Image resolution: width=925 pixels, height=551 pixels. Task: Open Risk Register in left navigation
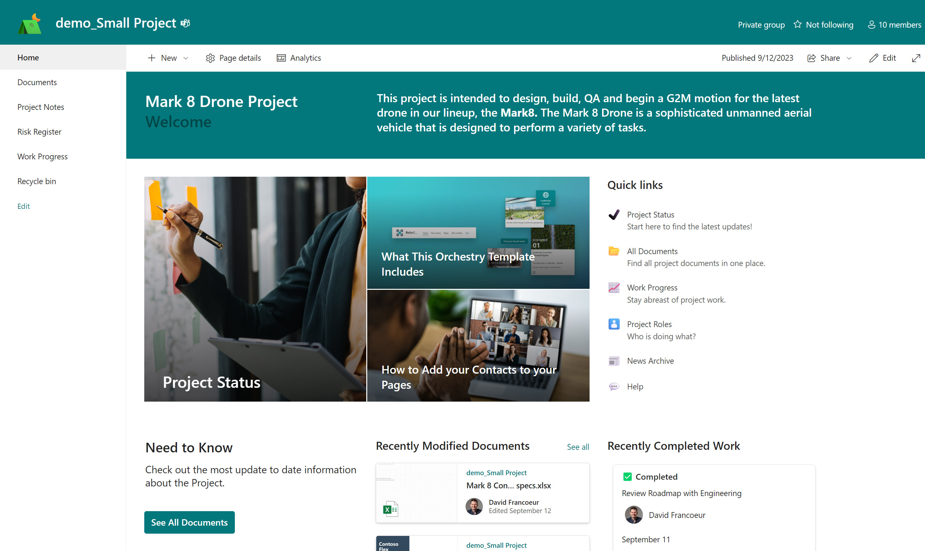tap(39, 131)
